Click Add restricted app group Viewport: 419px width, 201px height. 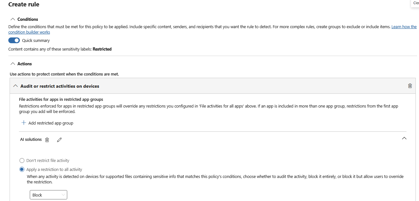tap(51, 123)
